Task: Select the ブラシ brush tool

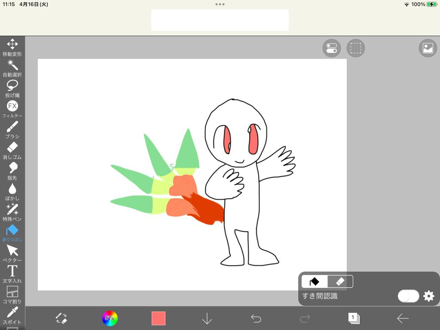Action: (x=12, y=129)
